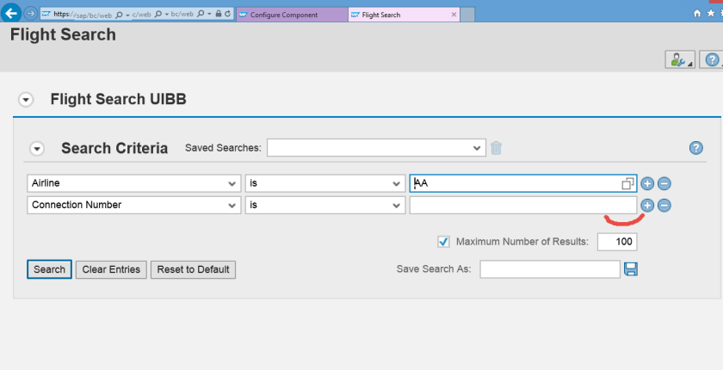The height and width of the screenshot is (370, 723).
Task: Open favorites star icon
Action: pyautogui.click(x=711, y=14)
